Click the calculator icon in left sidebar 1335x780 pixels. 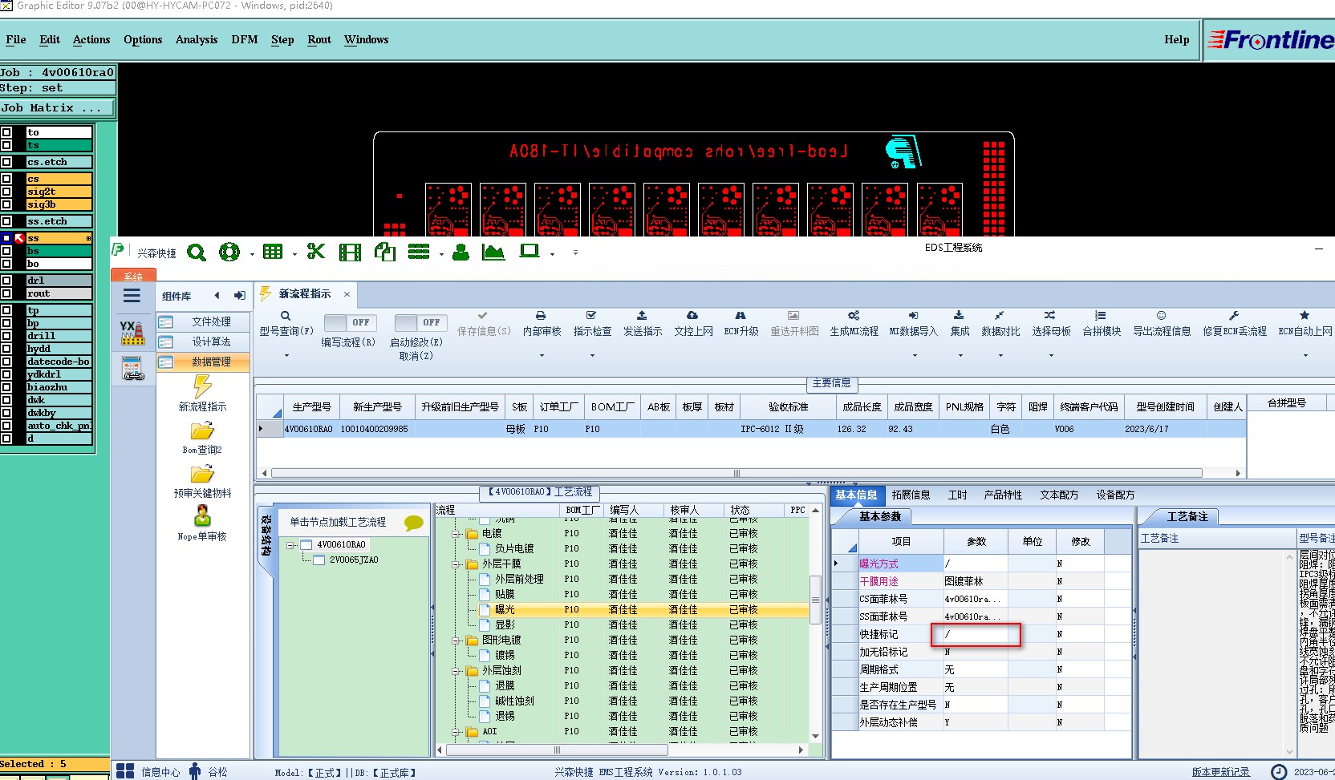(x=132, y=369)
